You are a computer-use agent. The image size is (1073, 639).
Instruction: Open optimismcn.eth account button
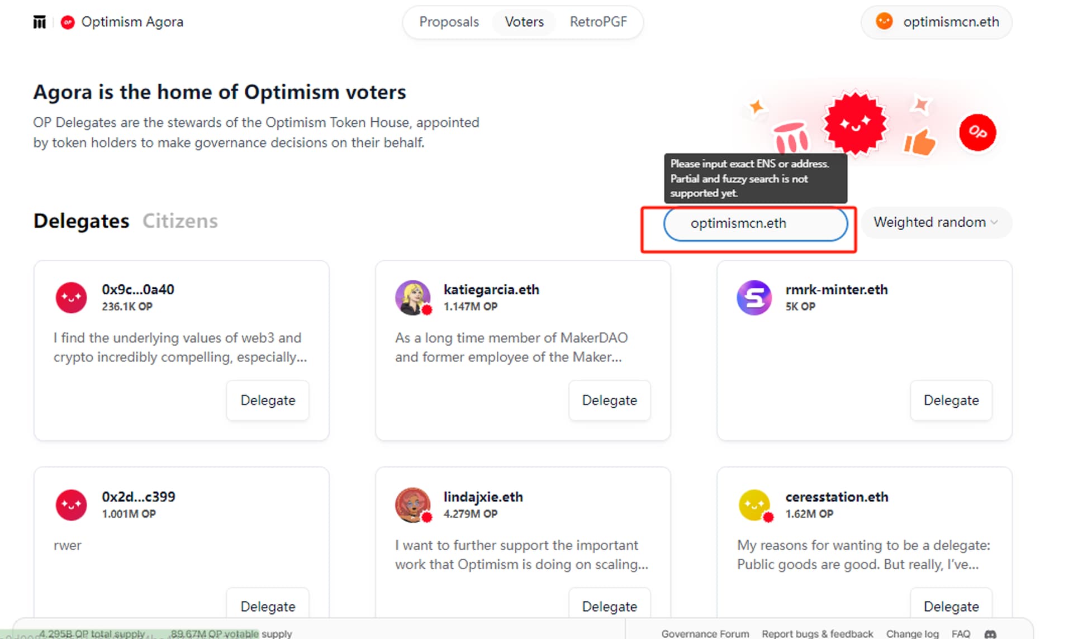[936, 22]
